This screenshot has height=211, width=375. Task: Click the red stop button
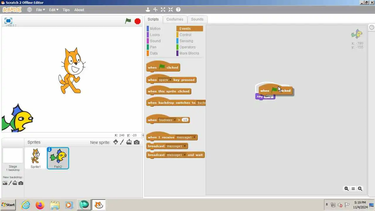(137, 21)
